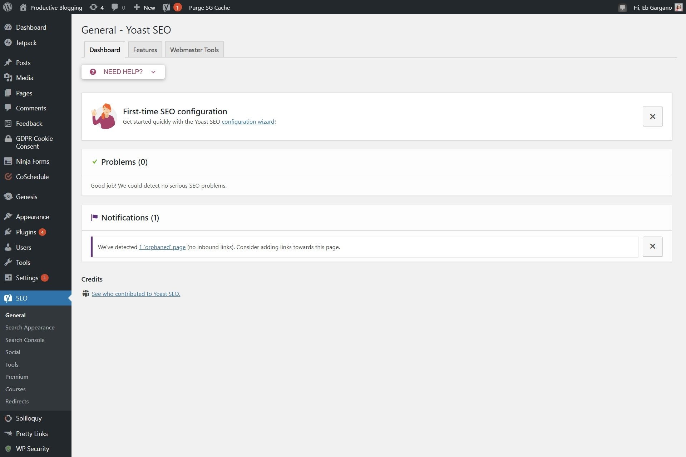
Task: Open See who contributed to Yoast SEO
Action: (x=136, y=294)
